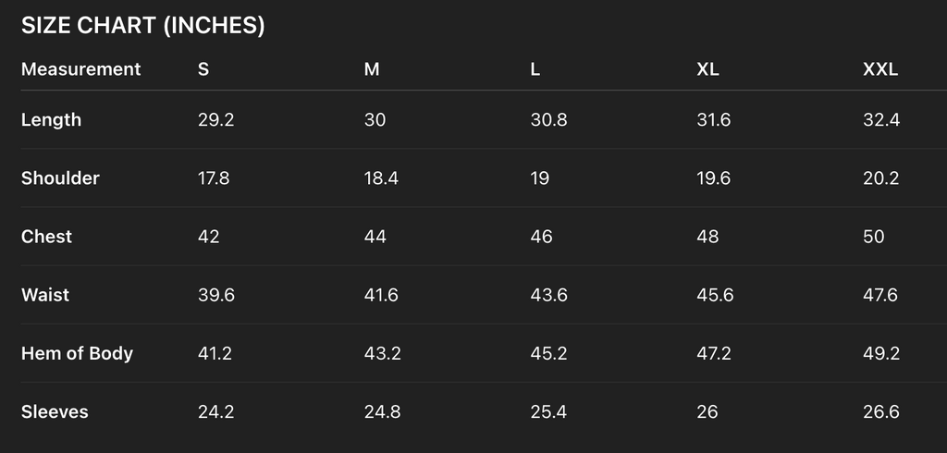The width and height of the screenshot is (947, 453).
Task: Click the Shoulder value 18.4 for size M
Action: coord(381,178)
